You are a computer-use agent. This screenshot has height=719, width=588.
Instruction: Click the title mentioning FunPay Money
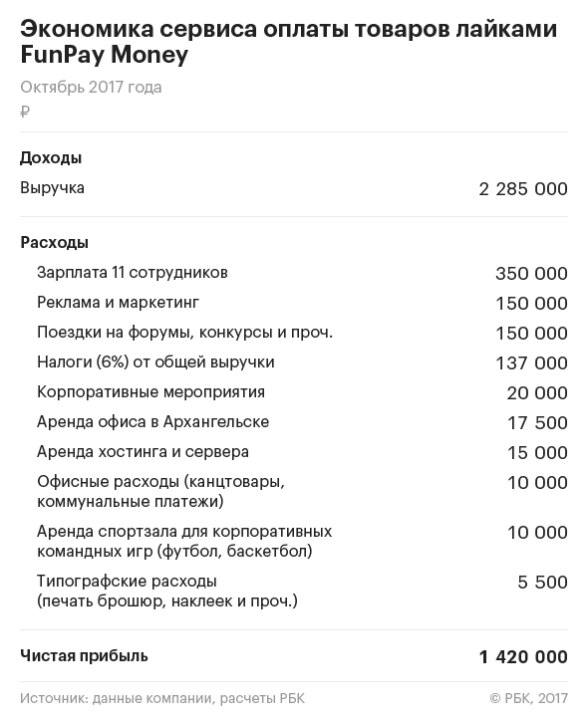coord(288,41)
